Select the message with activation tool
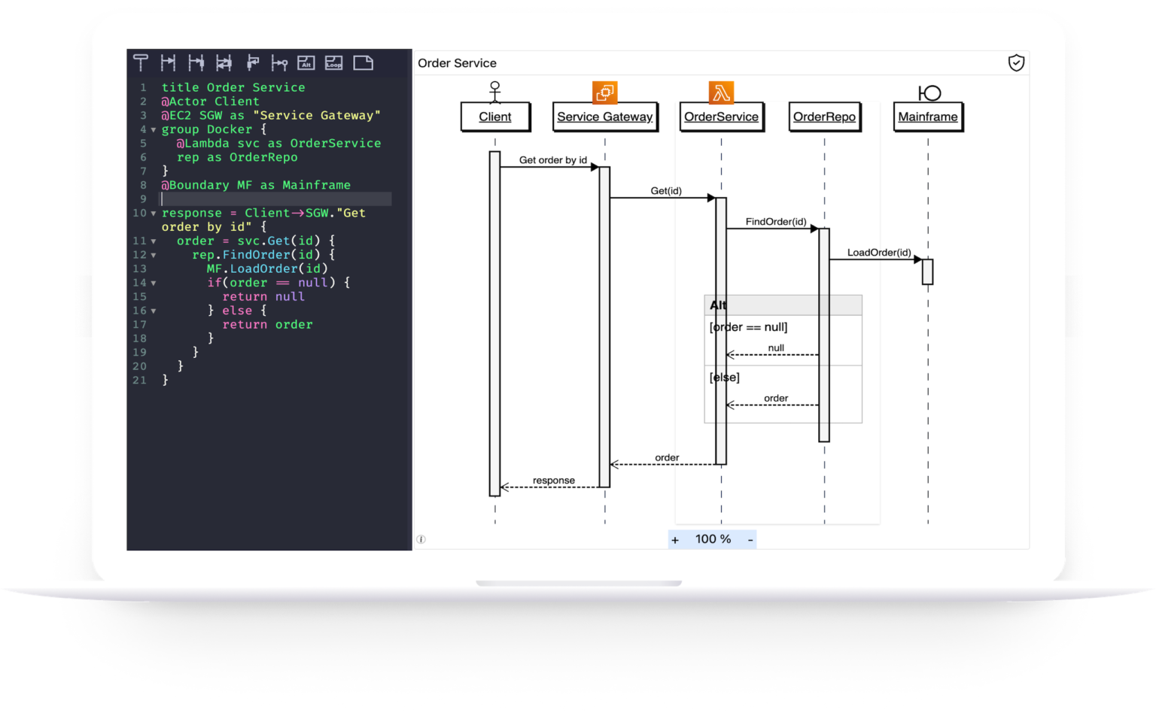The image size is (1156, 728). 196,63
